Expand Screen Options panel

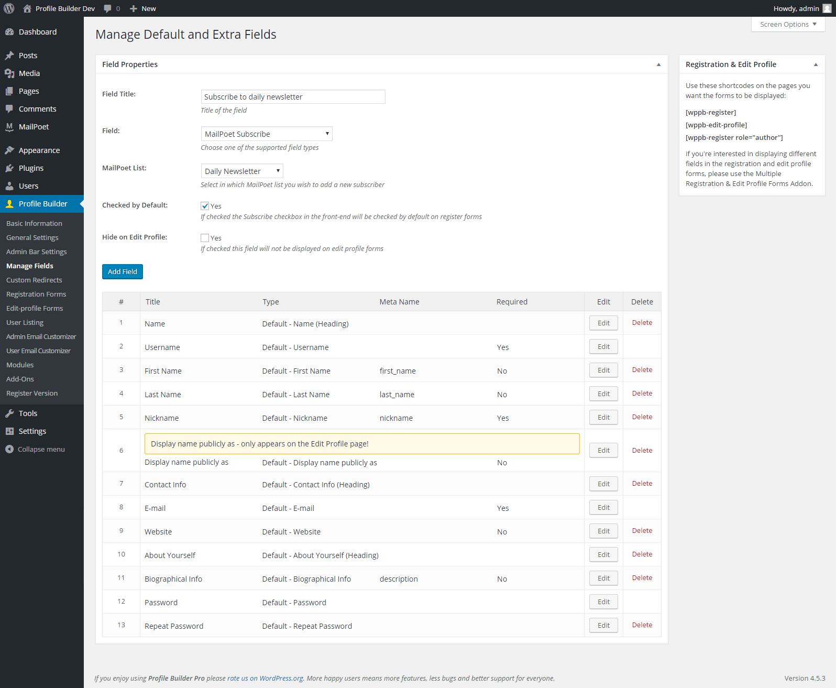(x=788, y=24)
